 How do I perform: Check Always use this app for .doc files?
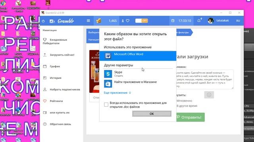[x=106, y=105]
